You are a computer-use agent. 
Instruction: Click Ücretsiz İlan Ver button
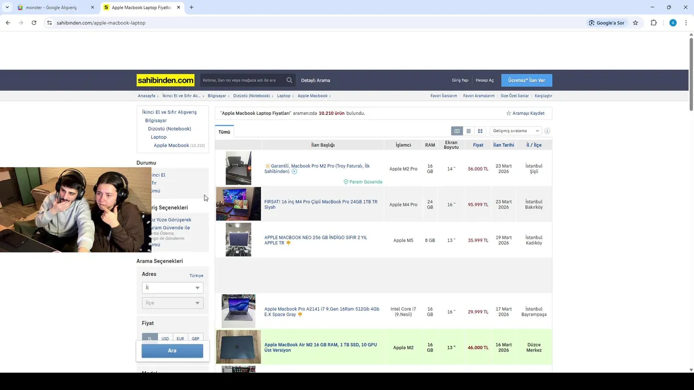(526, 80)
